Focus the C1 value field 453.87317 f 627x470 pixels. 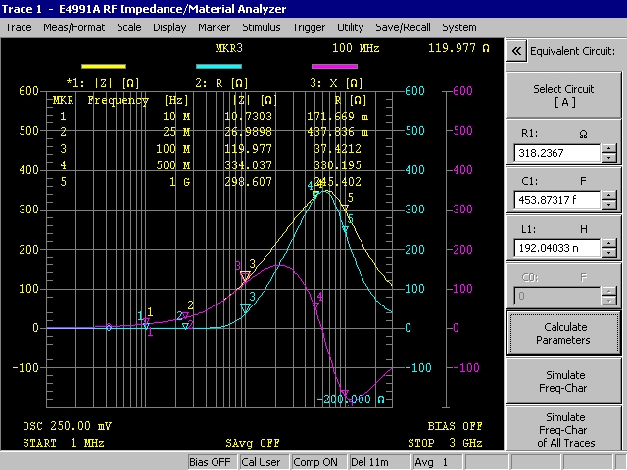pyautogui.click(x=557, y=200)
